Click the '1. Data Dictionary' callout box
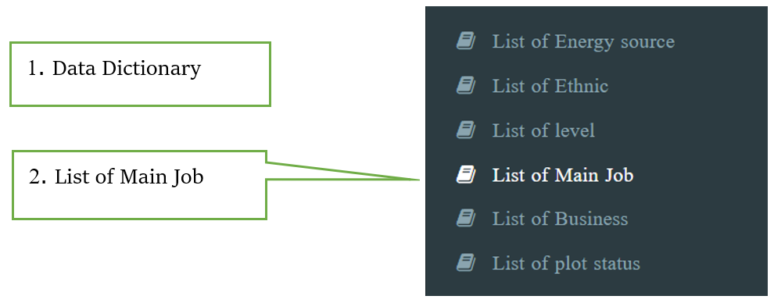774x303 pixels. click(x=140, y=74)
